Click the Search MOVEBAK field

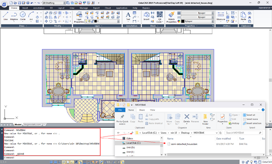(x=244, y=133)
